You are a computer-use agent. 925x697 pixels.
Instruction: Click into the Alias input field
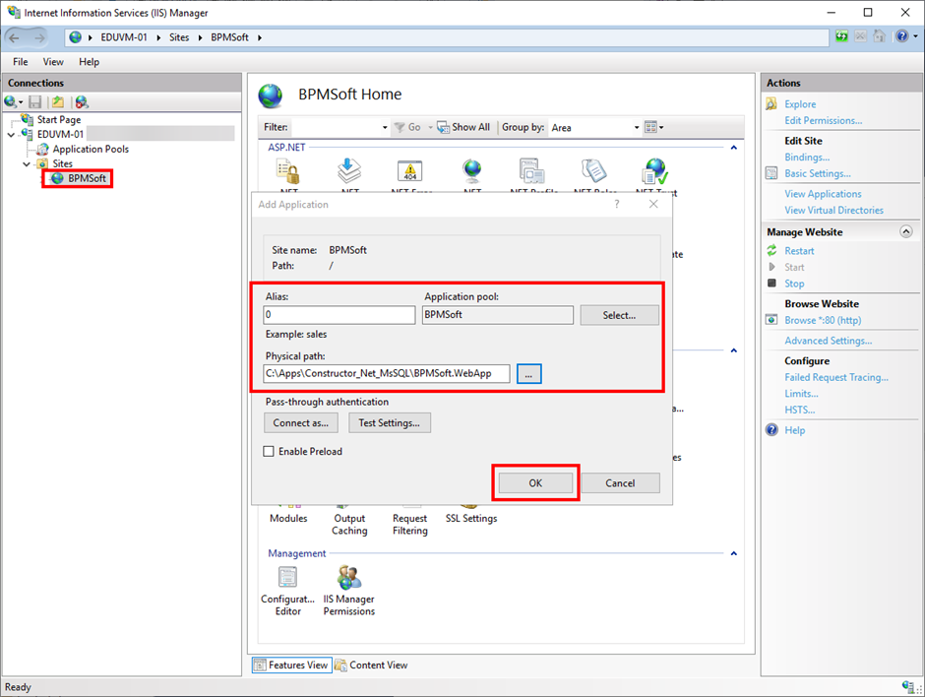point(339,315)
